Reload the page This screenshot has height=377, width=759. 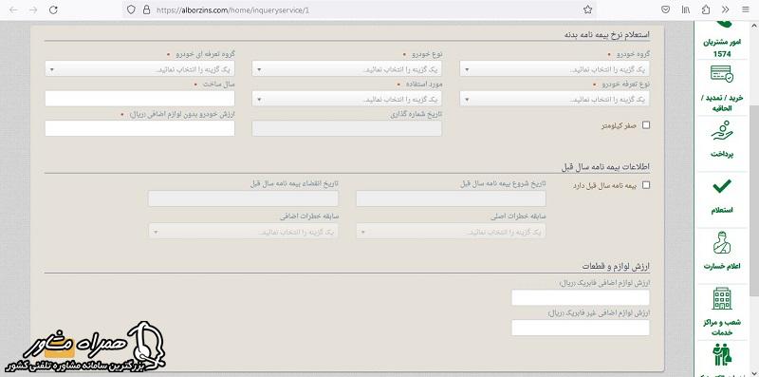[54, 9]
